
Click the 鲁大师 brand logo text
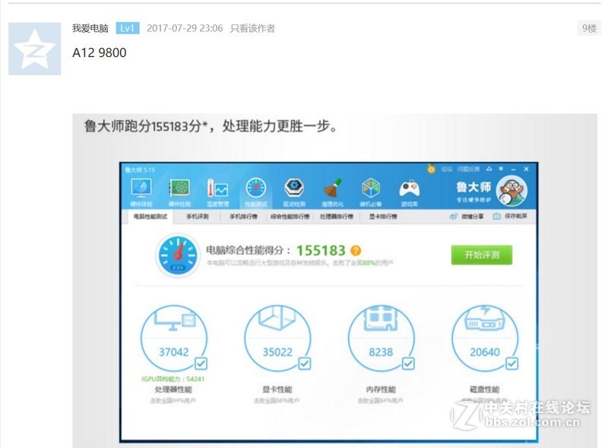(x=473, y=187)
